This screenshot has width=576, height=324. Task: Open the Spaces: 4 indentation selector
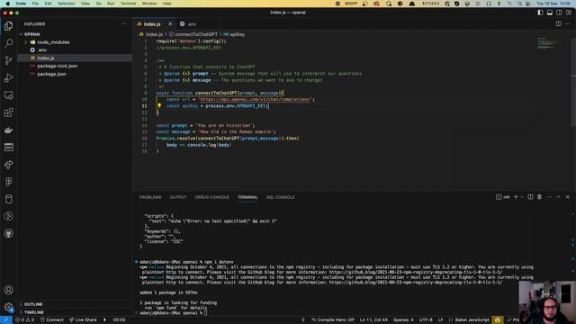403,320
